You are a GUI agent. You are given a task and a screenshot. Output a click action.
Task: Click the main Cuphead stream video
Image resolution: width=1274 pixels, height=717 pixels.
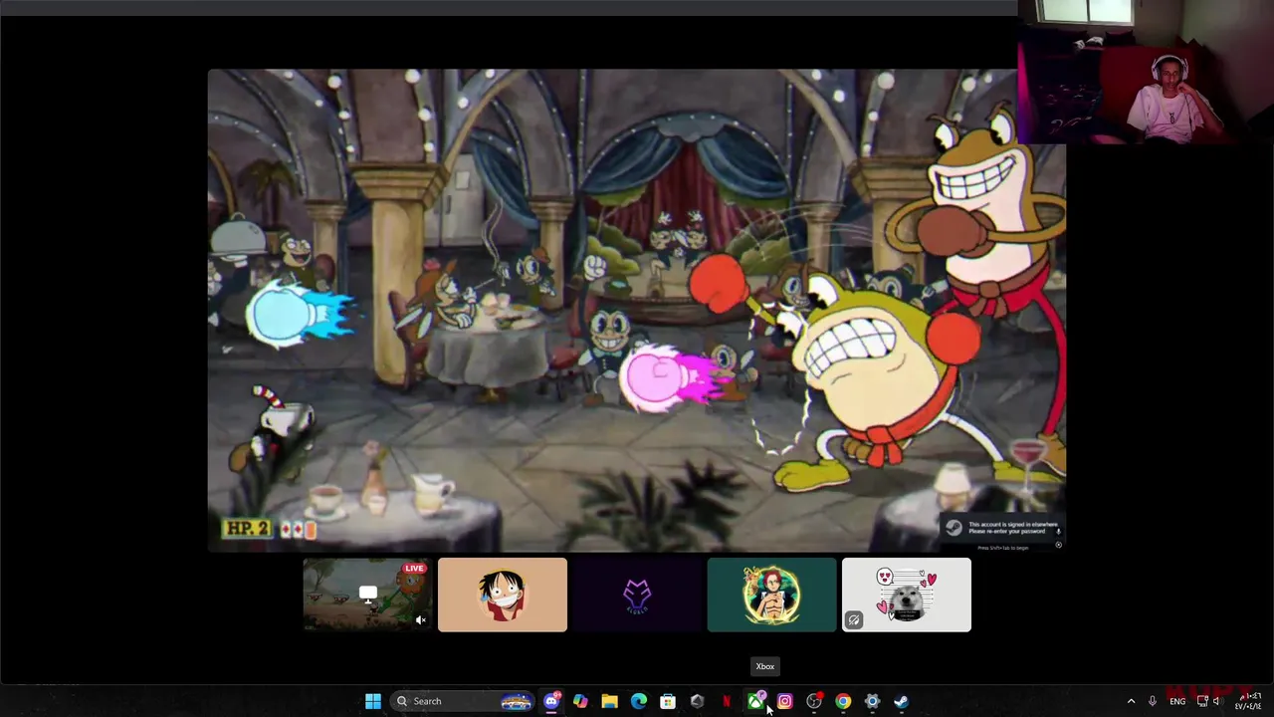tap(637, 310)
